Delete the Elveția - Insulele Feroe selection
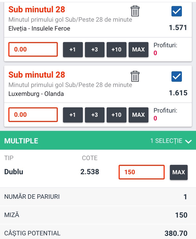Screen dimensions: 196x239 [135, 11]
